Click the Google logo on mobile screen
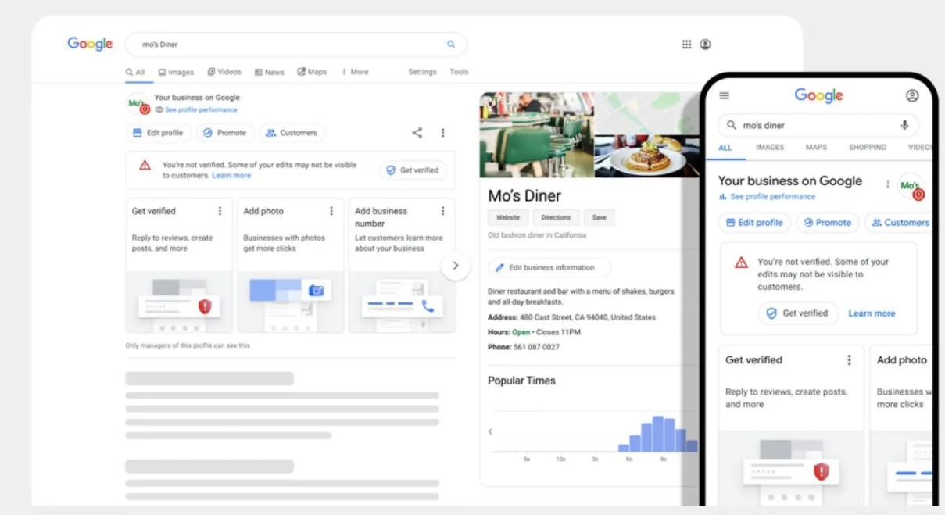Screen dimensions: 945x515 818,95
